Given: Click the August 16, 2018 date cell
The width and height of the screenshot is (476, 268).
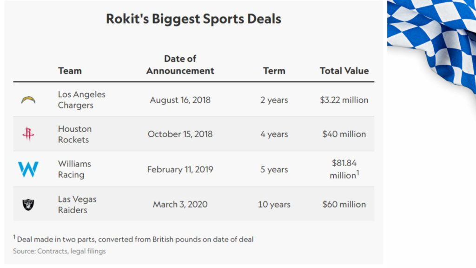Looking at the screenshot, I should click(180, 100).
